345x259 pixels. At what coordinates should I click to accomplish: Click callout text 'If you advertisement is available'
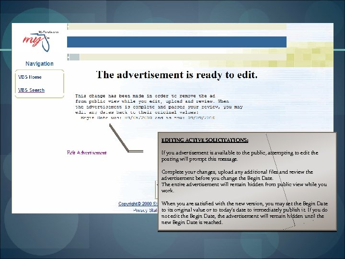240,156
